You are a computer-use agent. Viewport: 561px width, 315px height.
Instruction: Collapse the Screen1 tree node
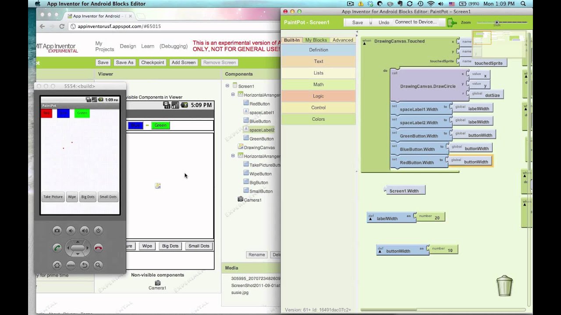[x=227, y=86]
